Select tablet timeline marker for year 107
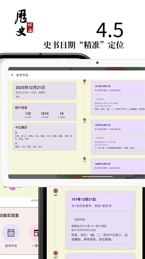The image size is (145, 259). tap(85, 120)
